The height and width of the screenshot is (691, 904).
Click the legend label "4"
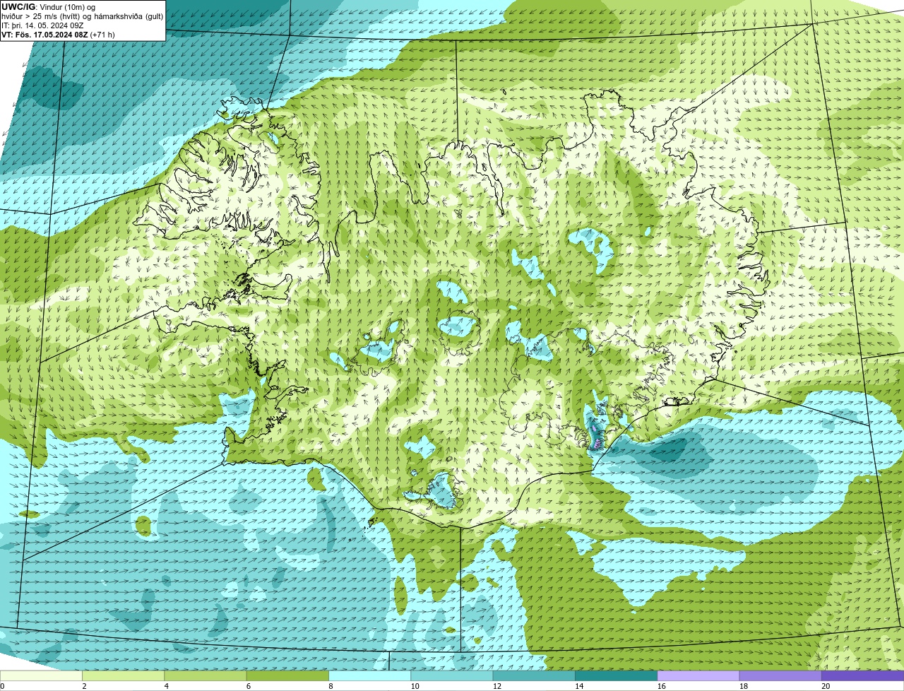tap(166, 686)
